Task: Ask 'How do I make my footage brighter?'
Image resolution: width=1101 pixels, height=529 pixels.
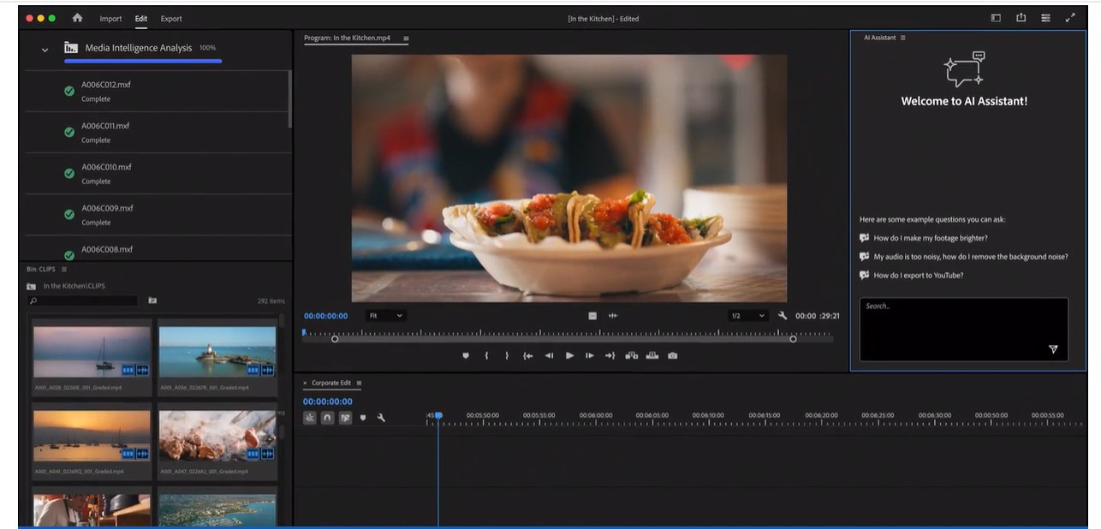Action: [x=930, y=238]
